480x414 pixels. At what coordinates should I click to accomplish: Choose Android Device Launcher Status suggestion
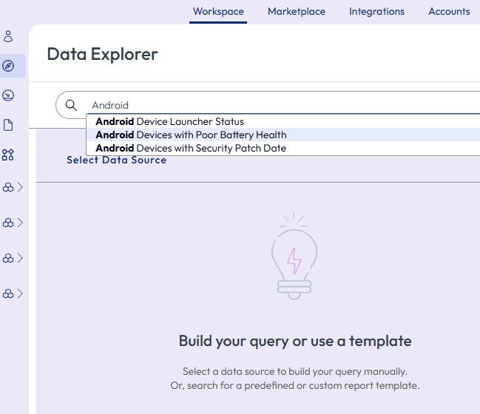click(283, 121)
